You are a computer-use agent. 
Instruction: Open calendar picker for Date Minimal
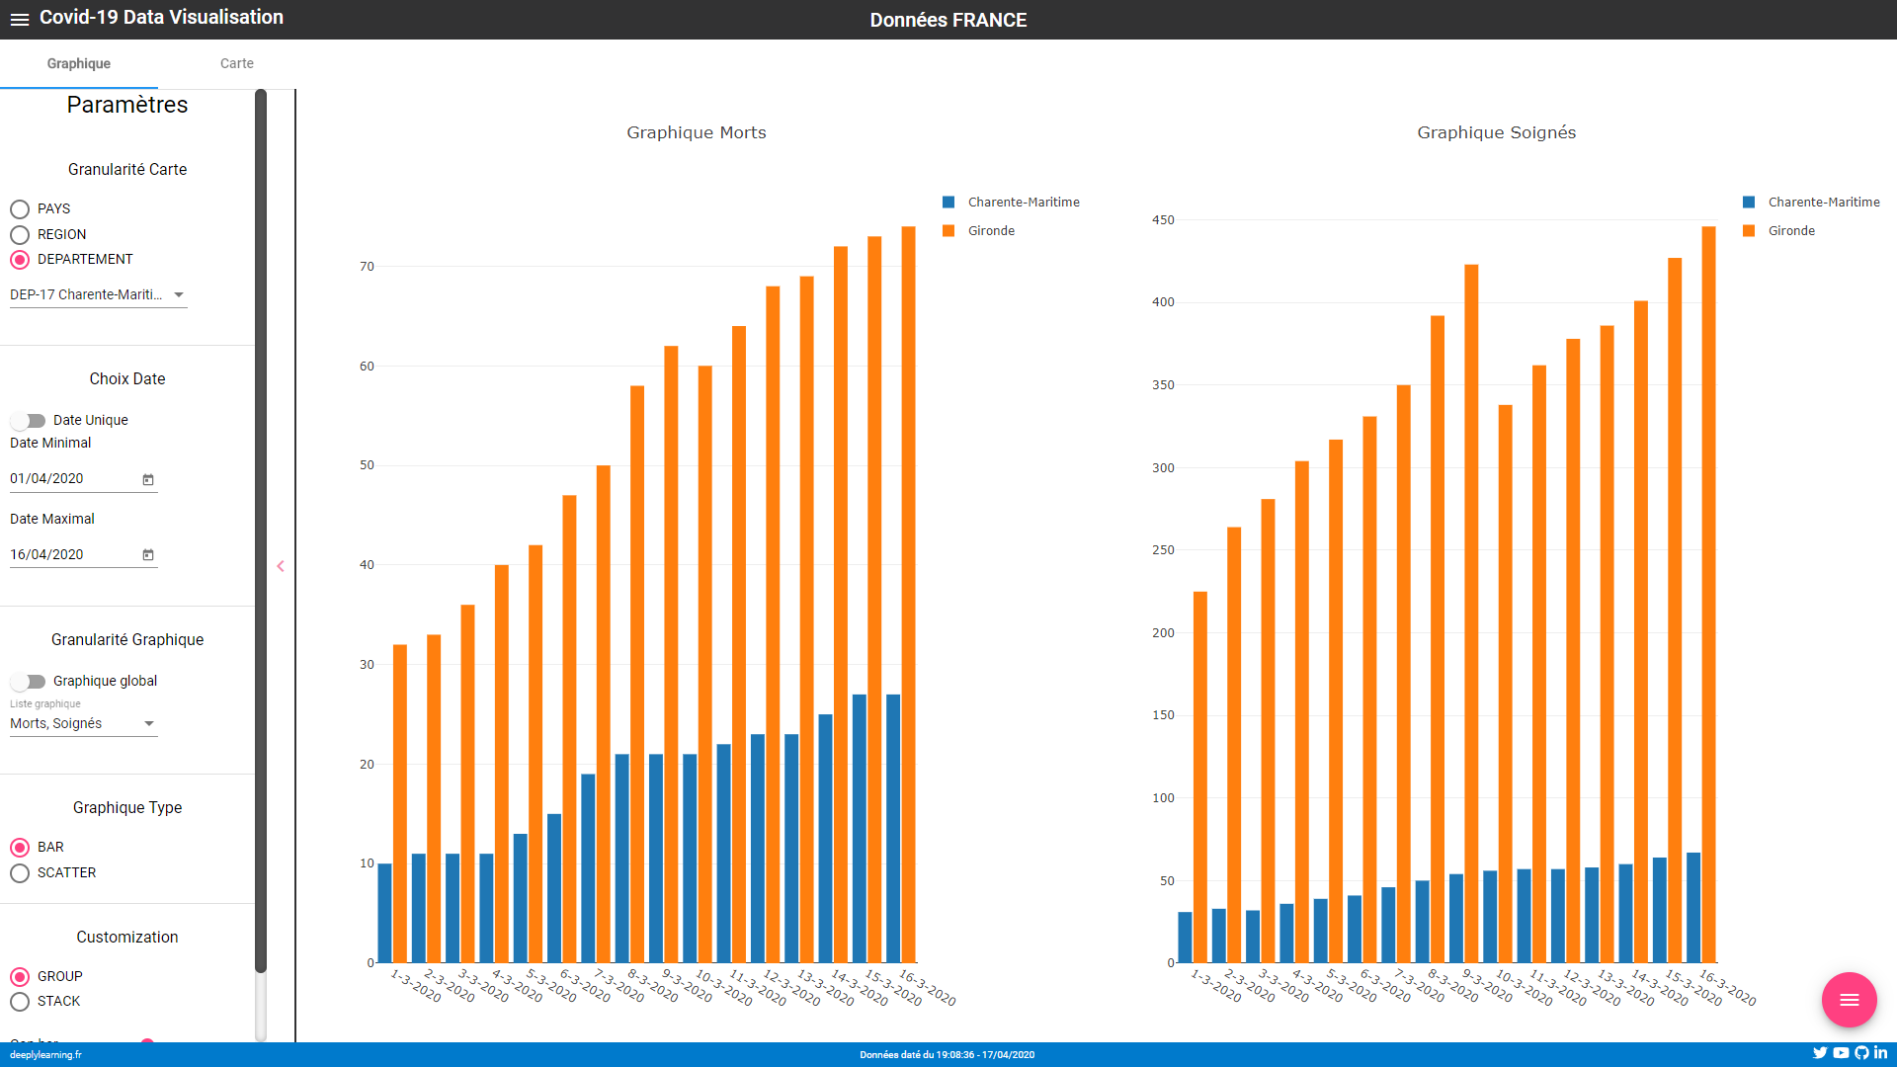click(x=148, y=479)
